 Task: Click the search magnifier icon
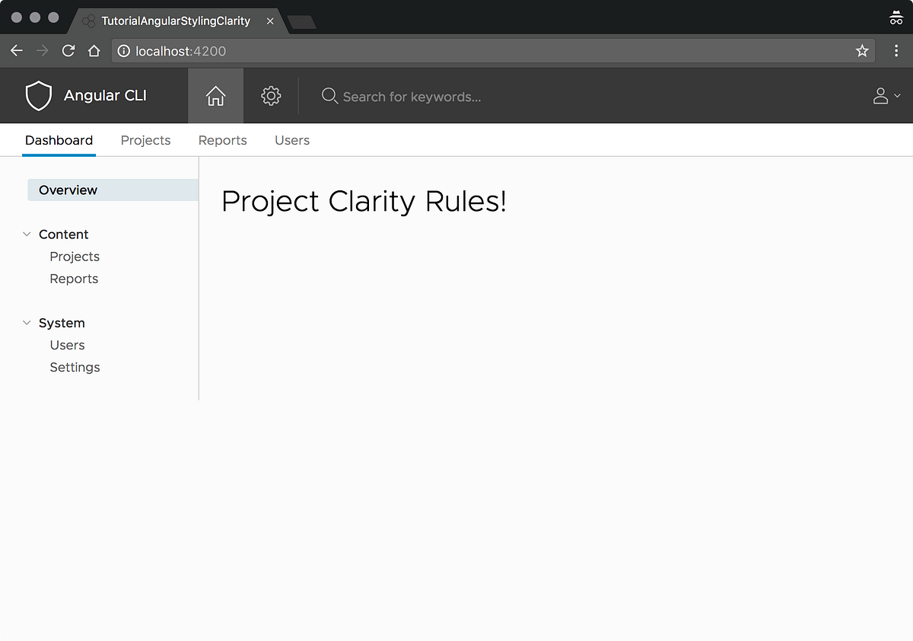pos(329,97)
